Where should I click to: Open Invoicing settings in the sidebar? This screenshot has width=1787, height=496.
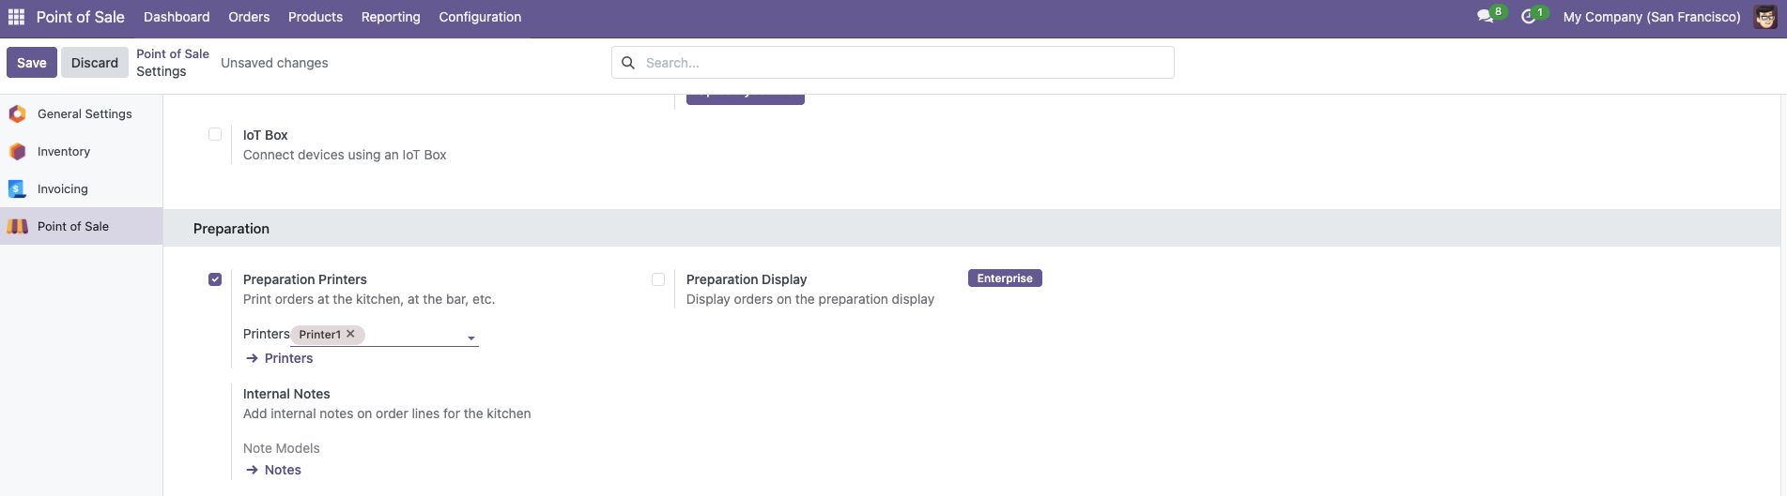(63, 188)
